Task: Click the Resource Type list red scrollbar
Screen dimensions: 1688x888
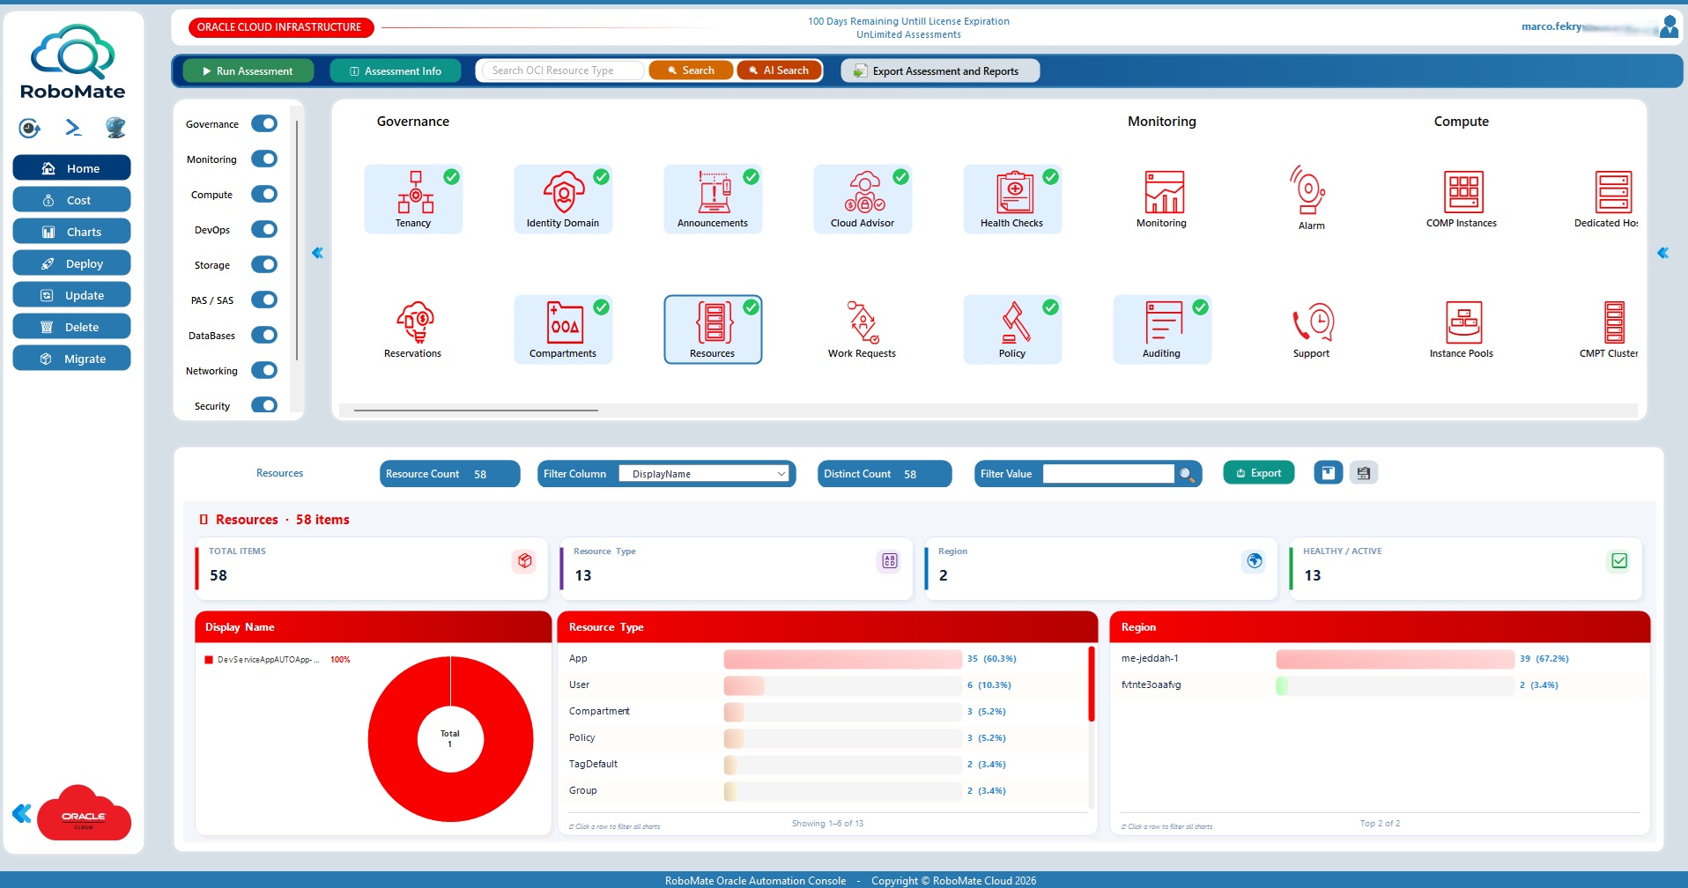Action: click(1091, 684)
